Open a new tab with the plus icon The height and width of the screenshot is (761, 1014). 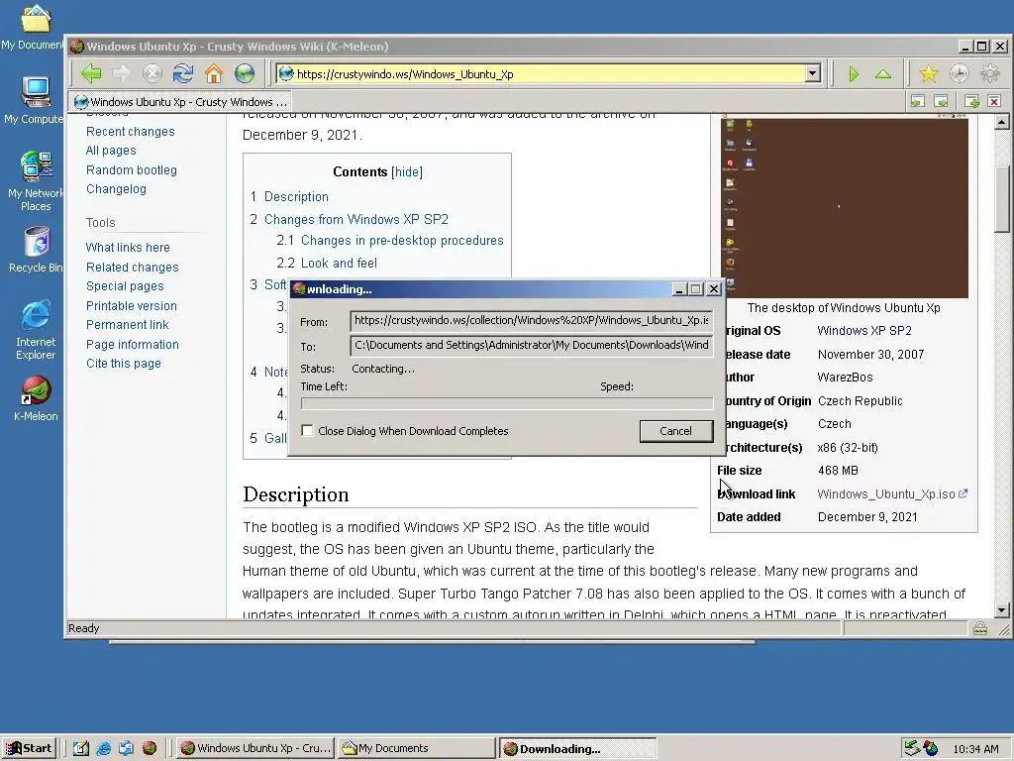click(971, 101)
